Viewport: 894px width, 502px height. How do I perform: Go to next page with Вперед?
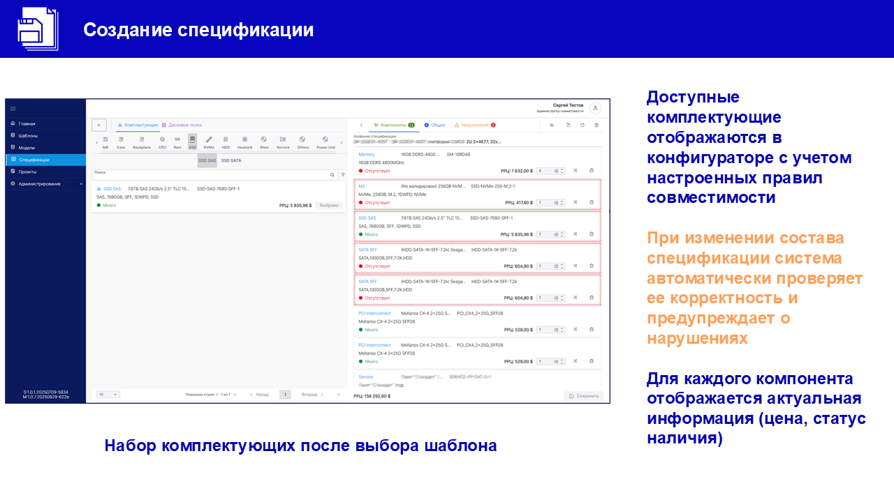312,395
